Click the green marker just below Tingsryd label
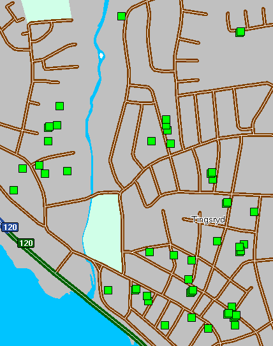Image resolution: width=273 pixels, height=346 pixels. coord(217,241)
